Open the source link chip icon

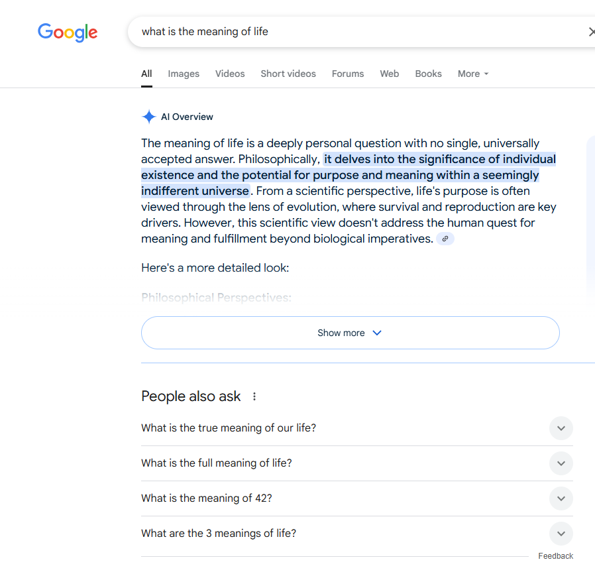pos(445,239)
